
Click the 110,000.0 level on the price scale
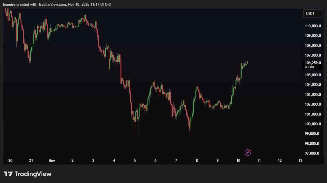[x=312, y=26]
